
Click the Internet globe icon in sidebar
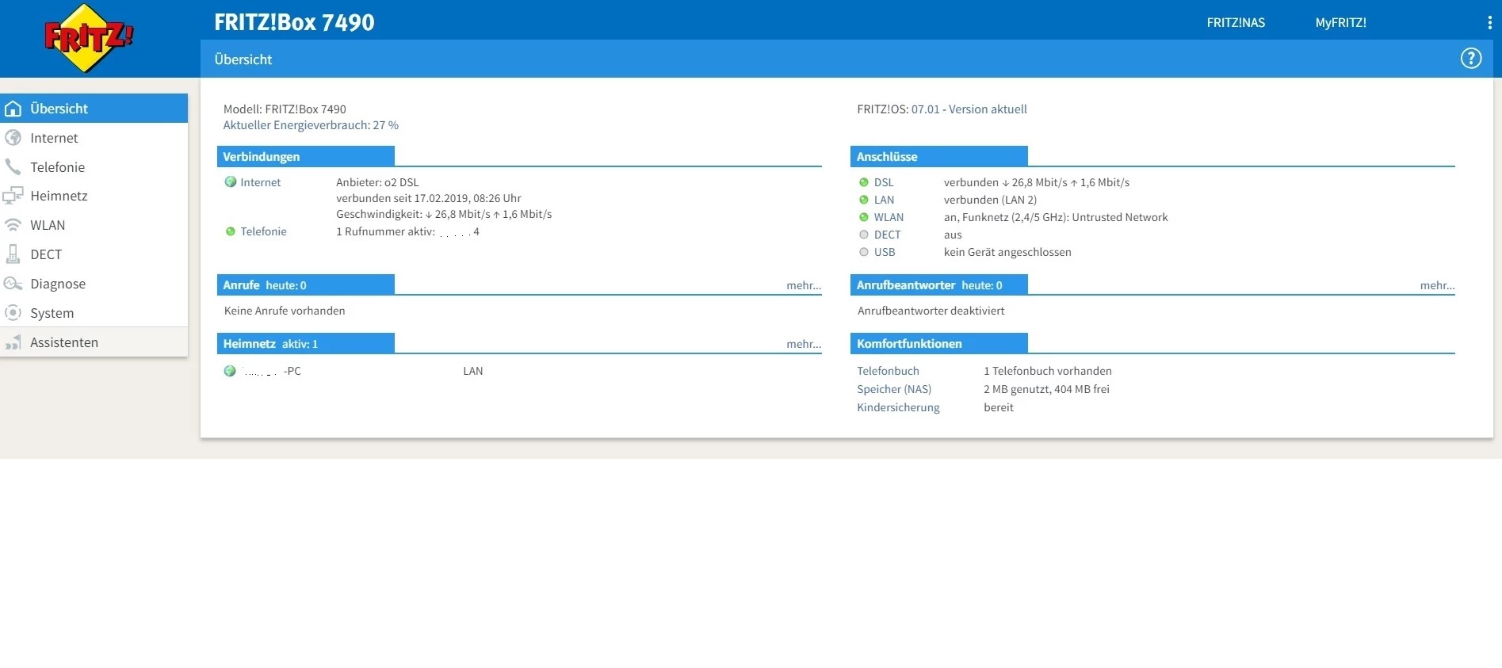click(13, 138)
